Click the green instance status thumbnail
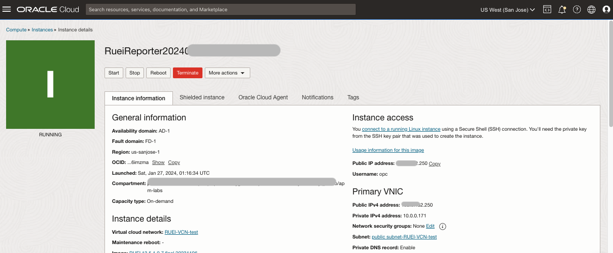Image resolution: width=613 pixels, height=253 pixels. tap(50, 84)
